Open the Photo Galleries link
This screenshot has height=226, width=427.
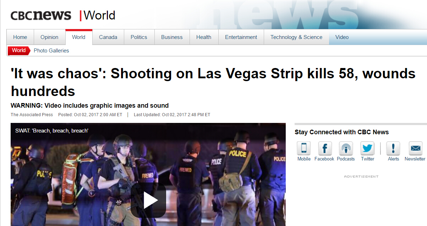51,51
